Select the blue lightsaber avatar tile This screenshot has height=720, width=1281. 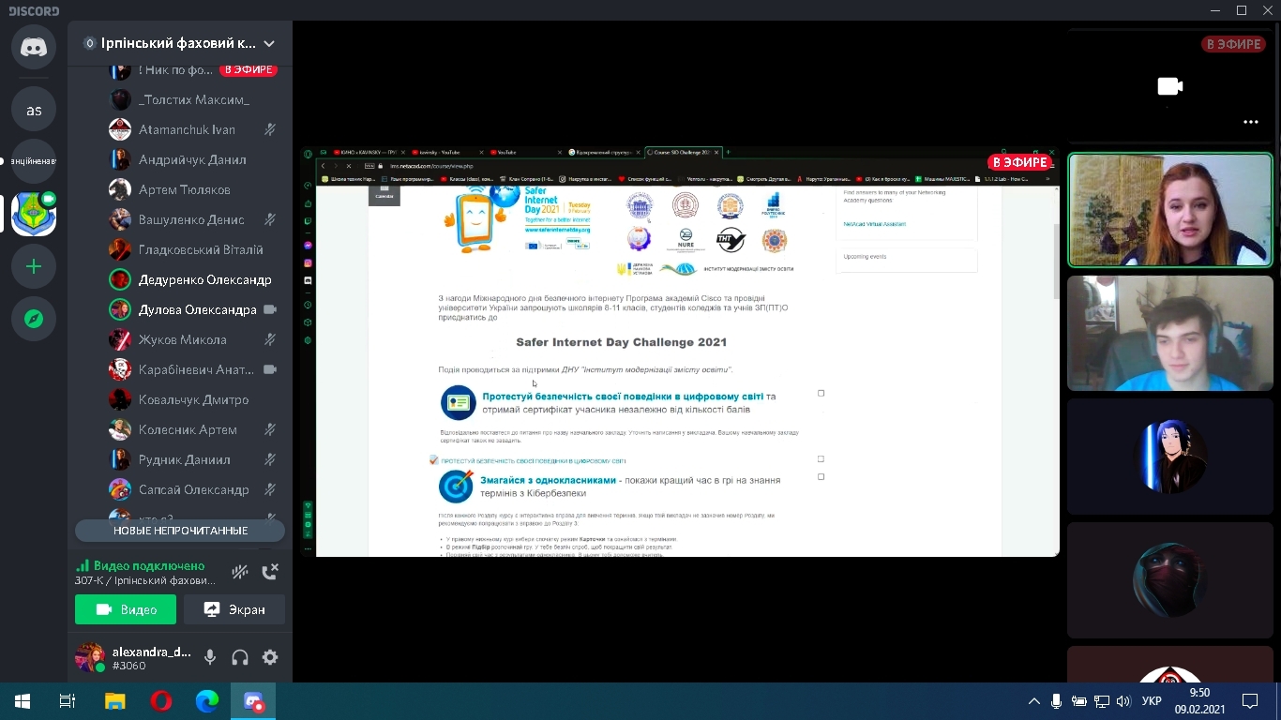[x=1170, y=457]
